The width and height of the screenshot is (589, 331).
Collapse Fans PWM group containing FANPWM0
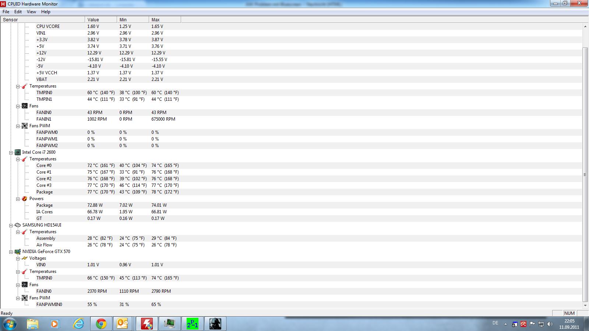point(18,126)
